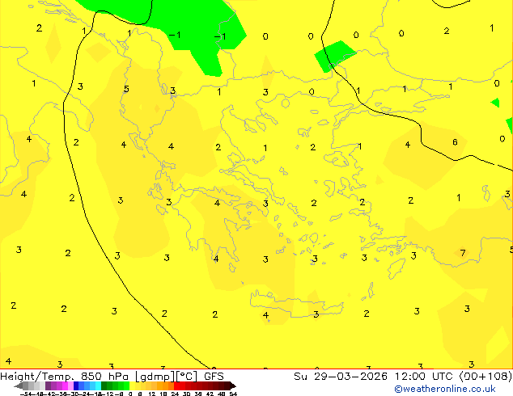Click the date 'Su 29-03-2026' in the caption
The image size is (513, 396).
(x=341, y=377)
